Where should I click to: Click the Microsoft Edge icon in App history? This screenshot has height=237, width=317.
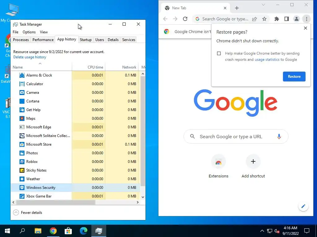(x=22, y=127)
